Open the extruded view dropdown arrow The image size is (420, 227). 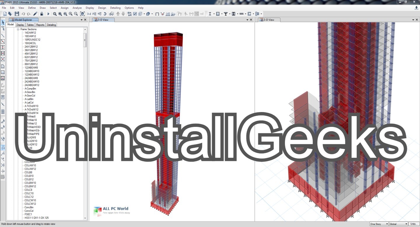tap(144, 14)
